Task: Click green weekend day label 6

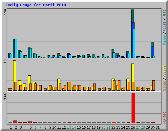Action: pyautogui.click(x=35, y=127)
